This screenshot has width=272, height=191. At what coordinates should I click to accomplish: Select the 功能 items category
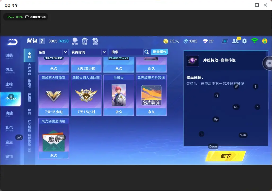pyautogui.click(x=9, y=114)
